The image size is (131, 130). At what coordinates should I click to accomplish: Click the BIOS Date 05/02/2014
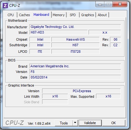point(75,77)
